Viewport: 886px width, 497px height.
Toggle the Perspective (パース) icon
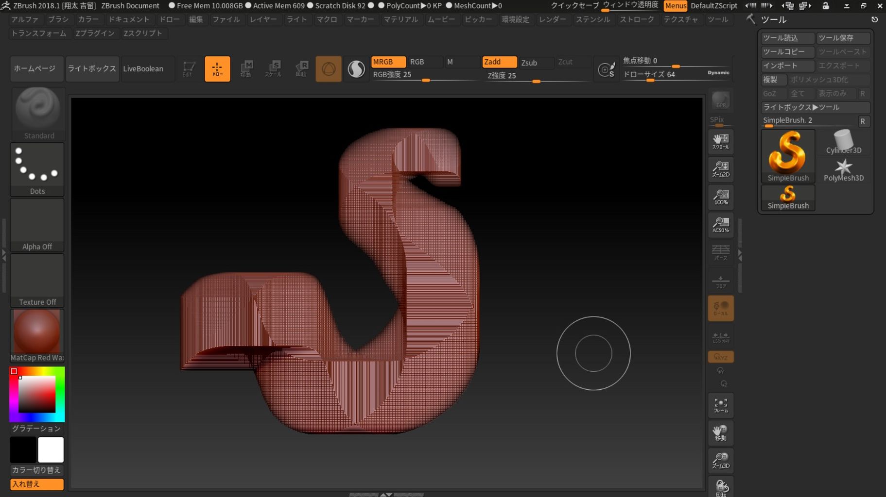[721, 252]
